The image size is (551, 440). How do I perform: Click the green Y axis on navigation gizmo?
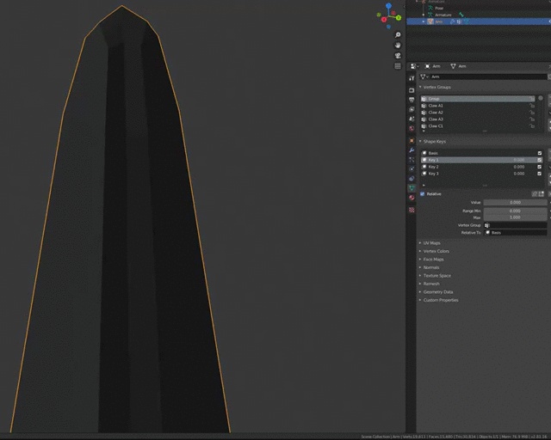coord(399,17)
